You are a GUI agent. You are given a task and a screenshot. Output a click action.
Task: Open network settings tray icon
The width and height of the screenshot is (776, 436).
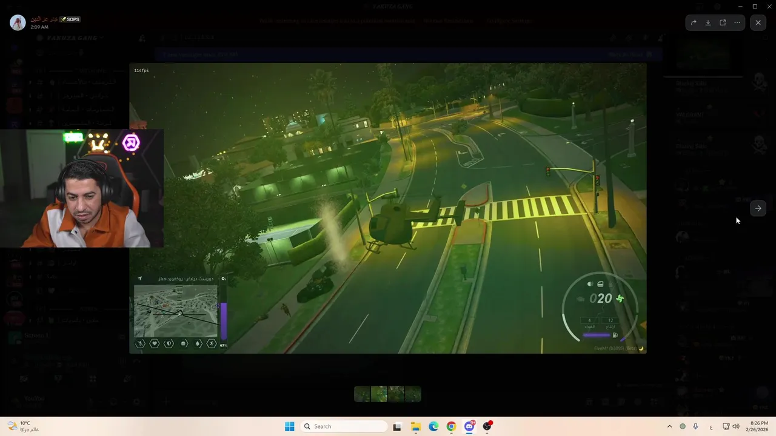726,426
